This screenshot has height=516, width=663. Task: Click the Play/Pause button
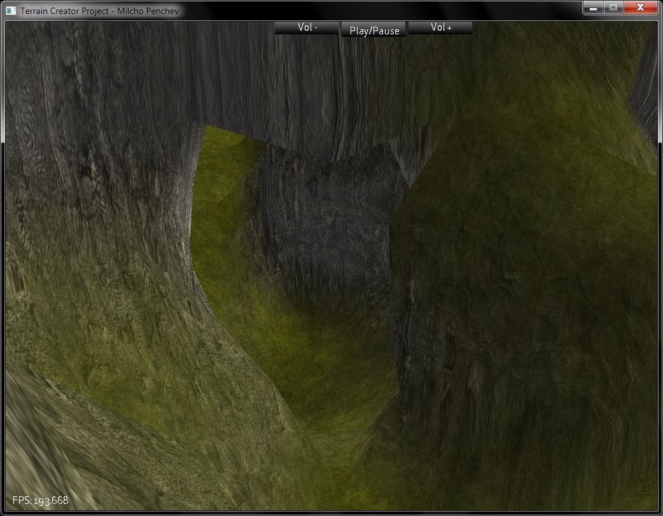coord(373,30)
